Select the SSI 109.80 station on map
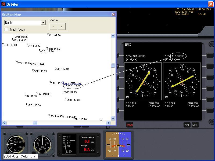The image size is (215, 161). [54, 35]
